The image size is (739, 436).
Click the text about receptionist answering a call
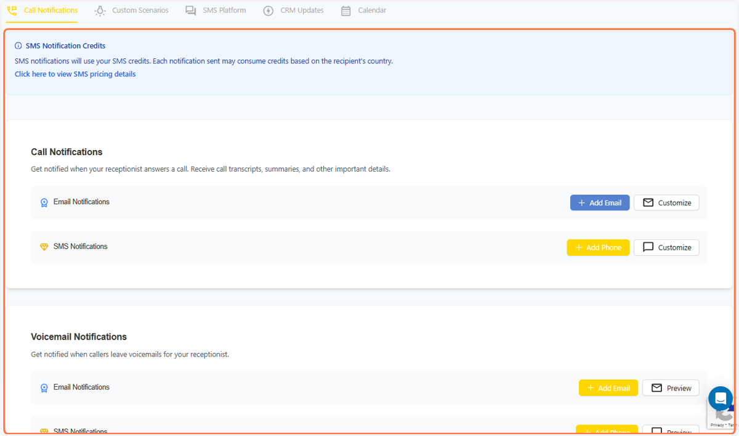point(211,169)
